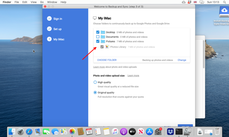Screen dimensions: 229x137
Task: Uncheck the Pictures folder checkbox
Action: tap(98, 41)
